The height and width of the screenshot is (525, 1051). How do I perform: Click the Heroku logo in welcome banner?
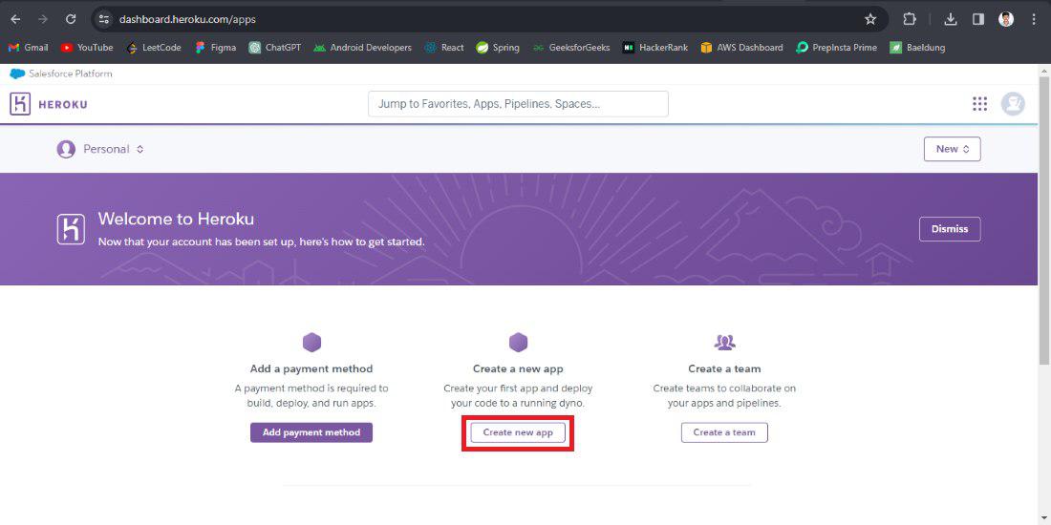click(71, 230)
